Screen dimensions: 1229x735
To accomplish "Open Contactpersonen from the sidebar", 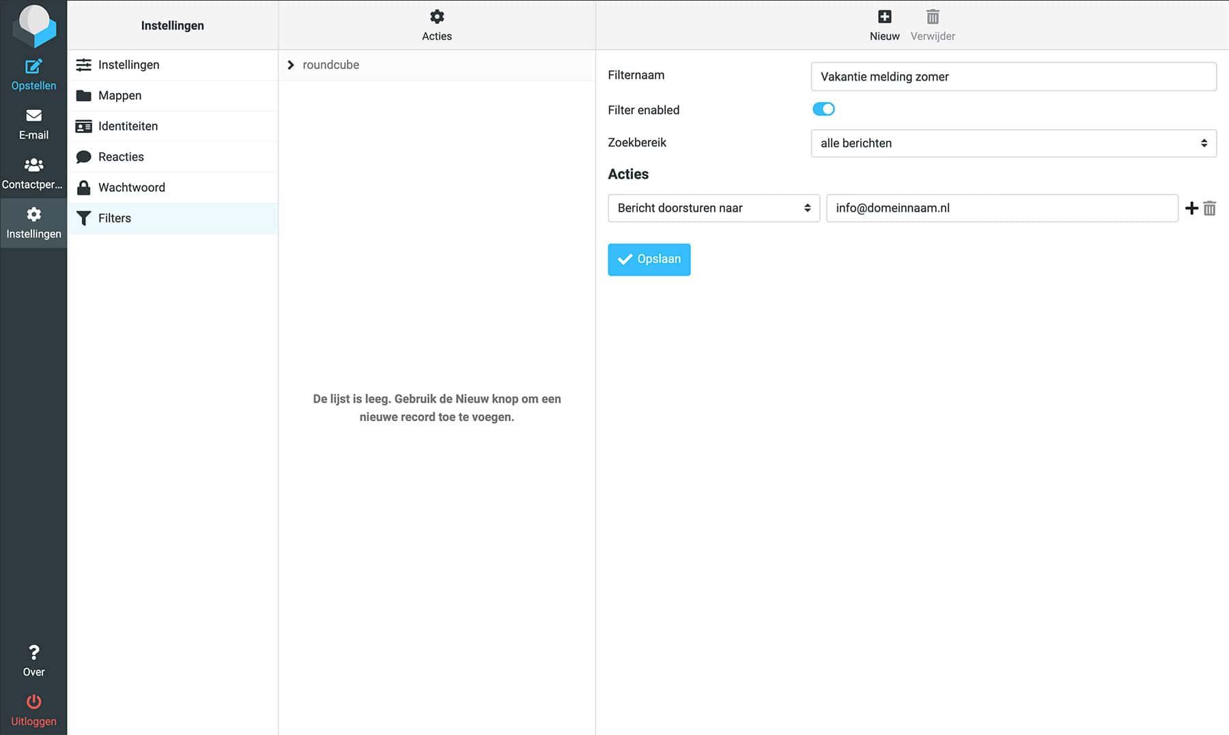I will coord(33,173).
